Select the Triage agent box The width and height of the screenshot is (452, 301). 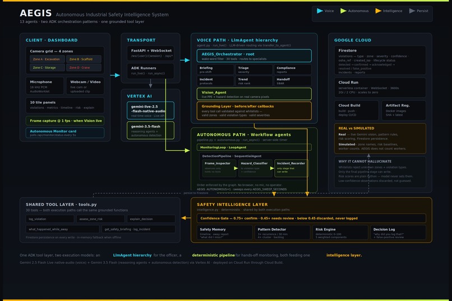pos(253,70)
